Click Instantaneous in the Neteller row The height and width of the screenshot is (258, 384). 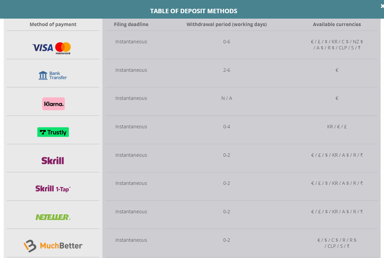(x=131, y=212)
